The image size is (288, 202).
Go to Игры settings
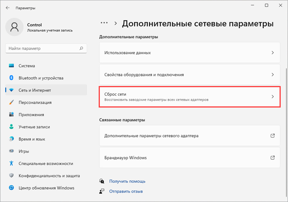[46, 151]
